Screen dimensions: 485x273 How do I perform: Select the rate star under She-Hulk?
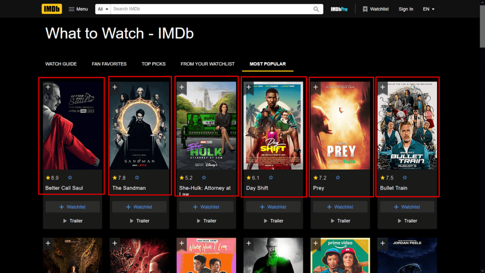pos(204,178)
